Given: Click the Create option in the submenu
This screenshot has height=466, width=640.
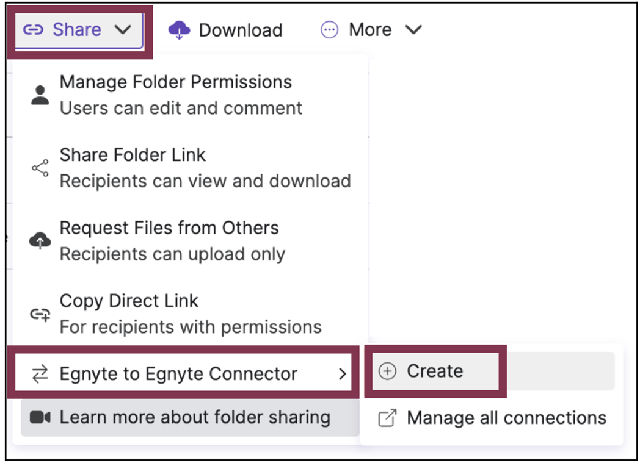Looking at the screenshot, I should click(x=437, y=370).
